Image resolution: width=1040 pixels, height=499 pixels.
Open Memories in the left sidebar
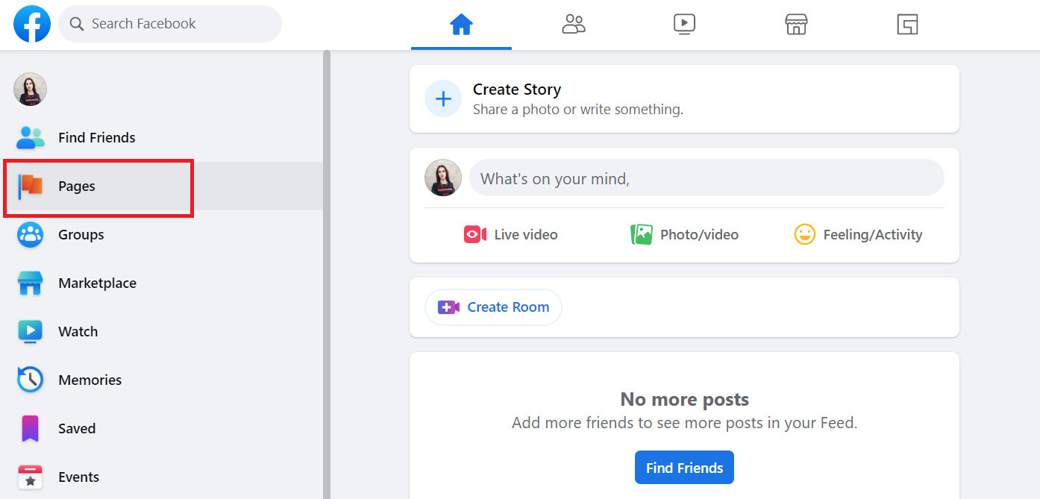pyautogui.click(x=90, y=380)
